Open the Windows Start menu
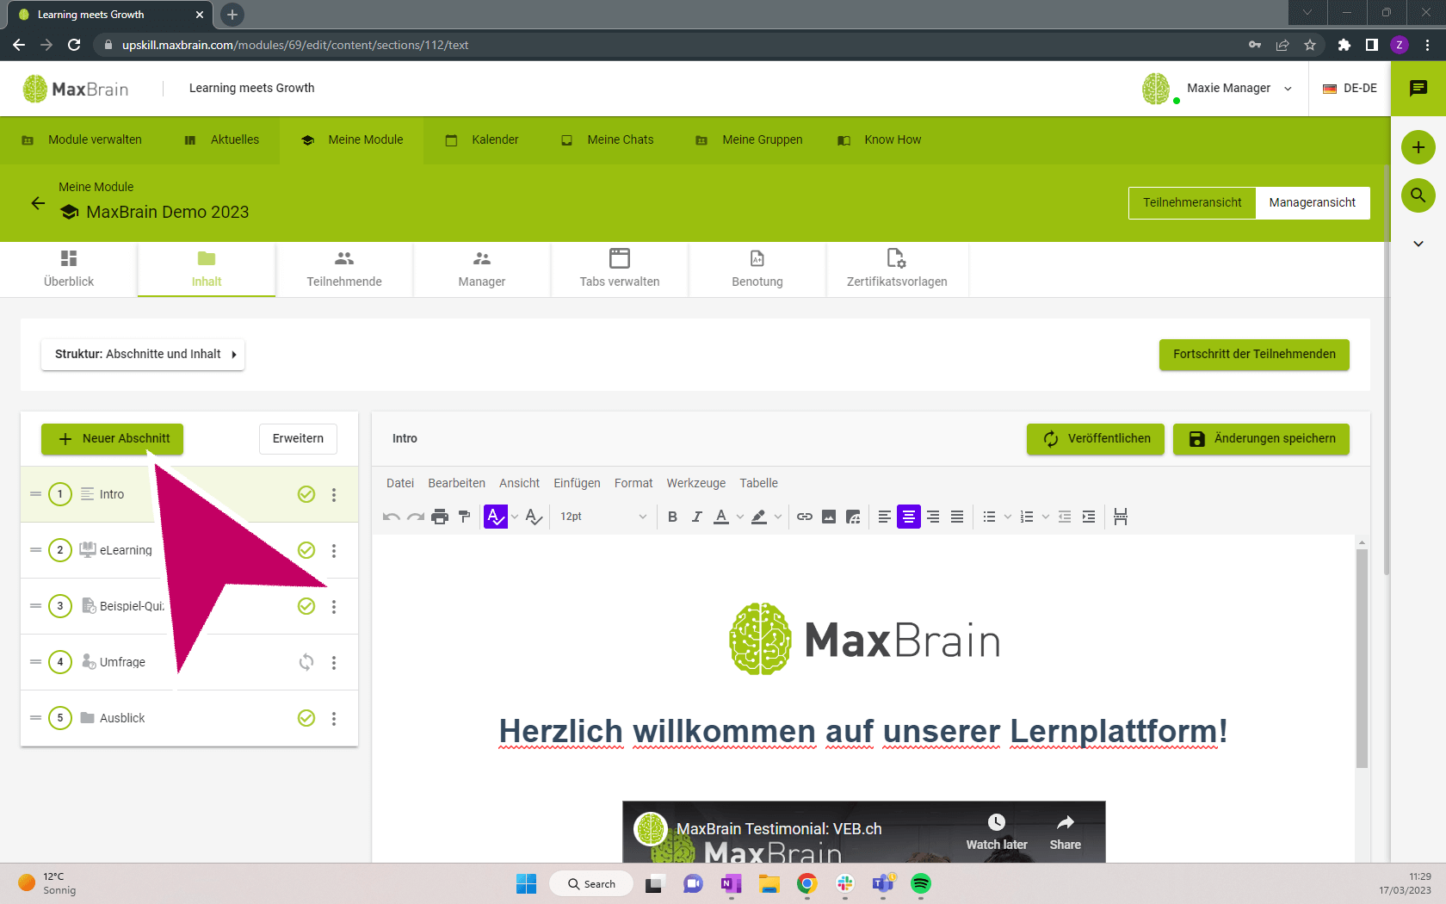 (x=526, y=883)
